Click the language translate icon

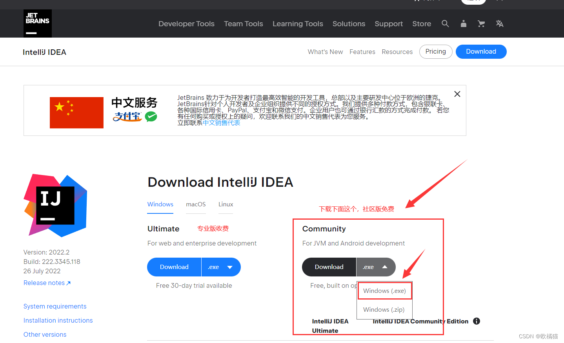point(499,23)
